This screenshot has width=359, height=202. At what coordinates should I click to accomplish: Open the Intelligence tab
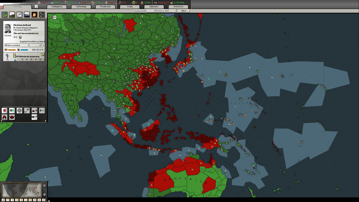pos(57,6)
